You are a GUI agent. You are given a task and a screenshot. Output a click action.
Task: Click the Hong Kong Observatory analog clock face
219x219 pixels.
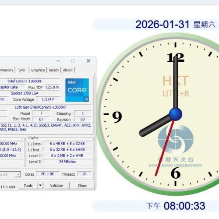[x=176, y=114]
